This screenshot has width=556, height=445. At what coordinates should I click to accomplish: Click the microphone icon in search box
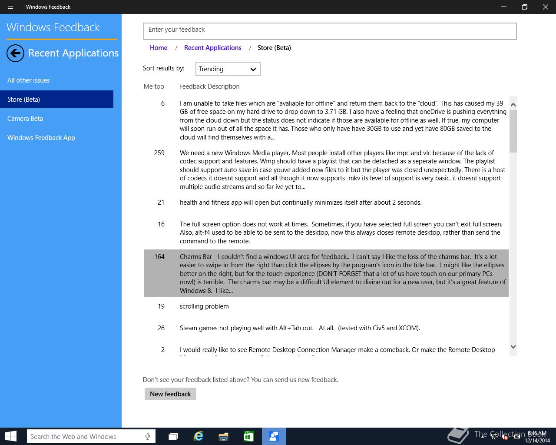(148, 436)
